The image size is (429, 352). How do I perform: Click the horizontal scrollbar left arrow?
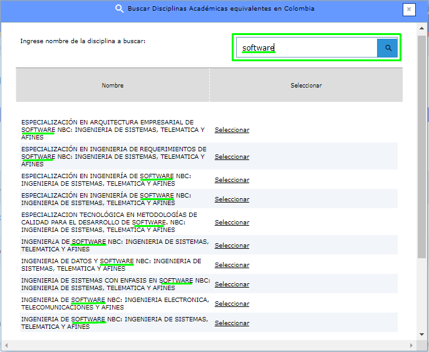point(5,346)
